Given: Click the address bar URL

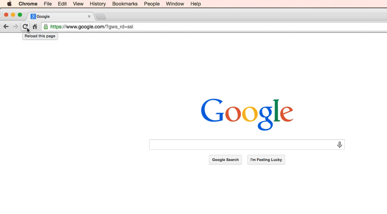Looking at the screenshot, I should pyautogui.click(x=92, y=27).
